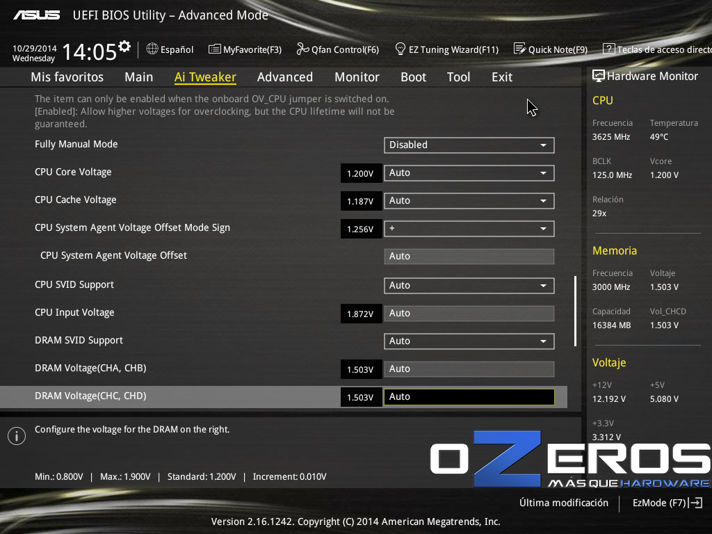Expand the System Agent Offset Mode Sign dropdown
Viewport: 712px width, 534px height.
[469, 229]
